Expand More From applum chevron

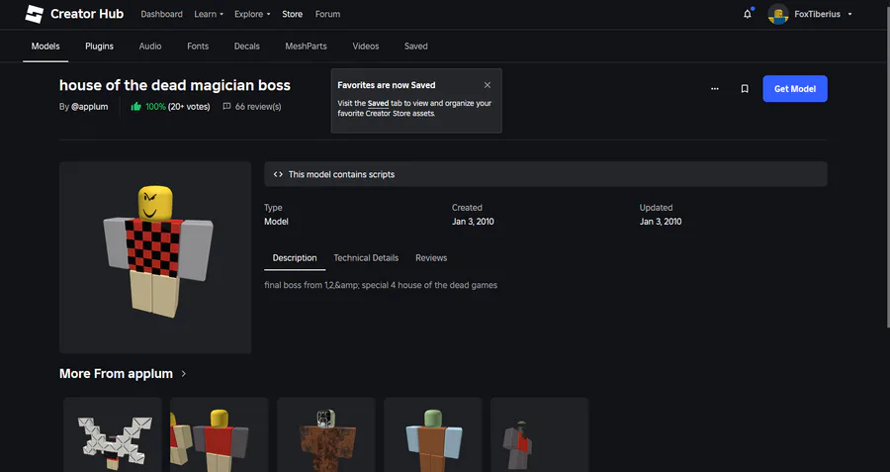(183, 374)
